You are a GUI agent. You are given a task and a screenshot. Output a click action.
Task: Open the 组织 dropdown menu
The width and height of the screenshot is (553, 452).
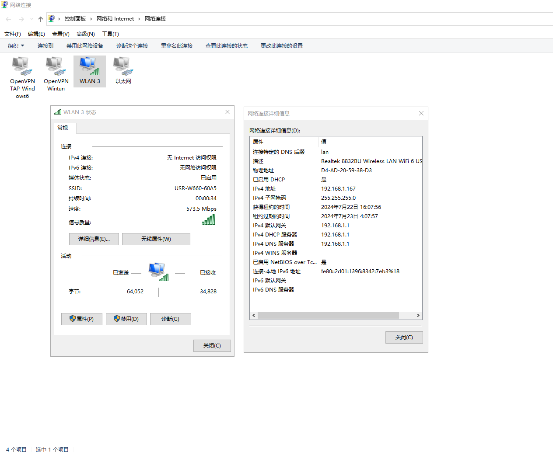point(16,46)
